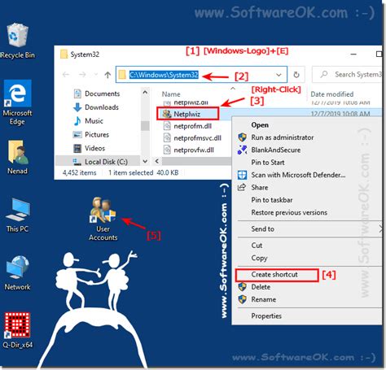Click the System32 title bar folder icon
Image resolution: width=386 pixels, height=370 pixels.
[x=64, y=54]
